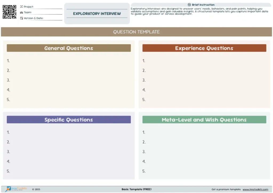The image size is (273, 193).
Task: Click the green Meta-Level and Wish Questions header
Action: (204, 120)
